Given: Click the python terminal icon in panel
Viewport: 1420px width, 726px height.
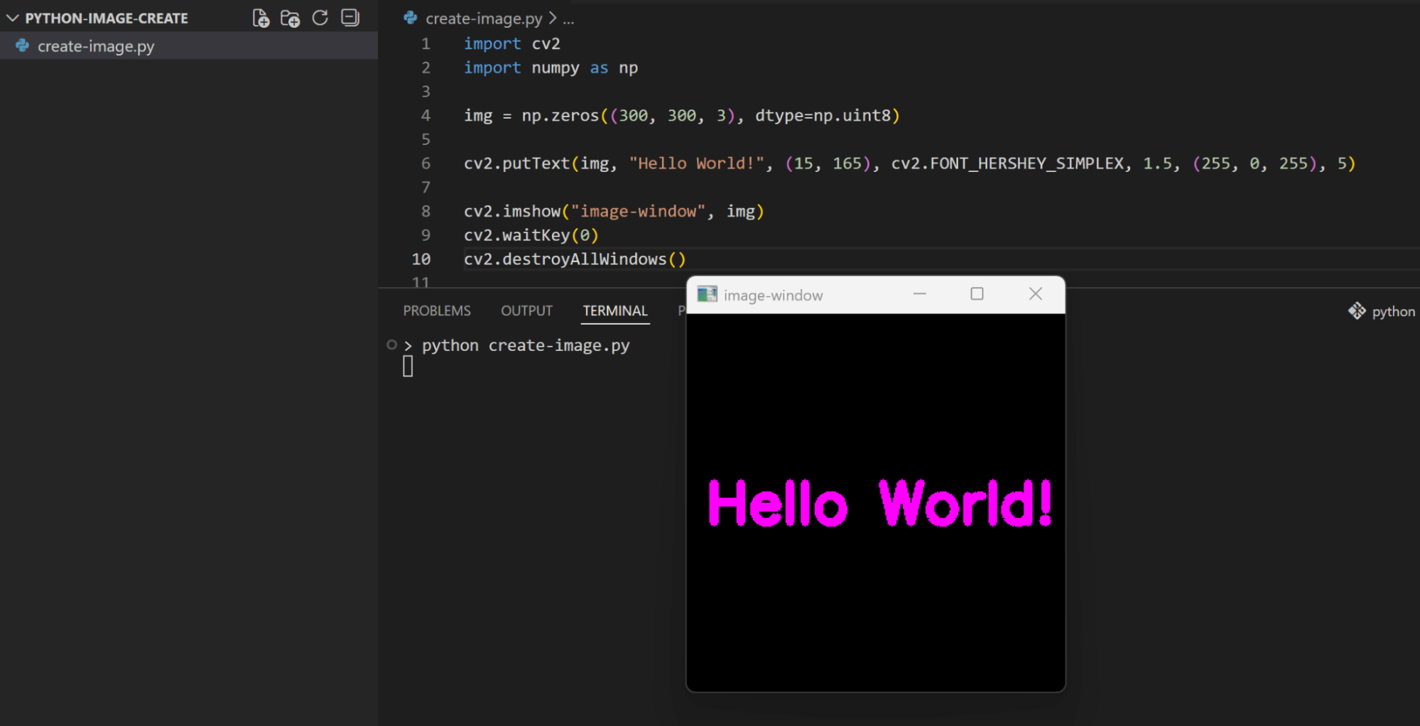Looking at the screenshot, I should coord(1357,311).
